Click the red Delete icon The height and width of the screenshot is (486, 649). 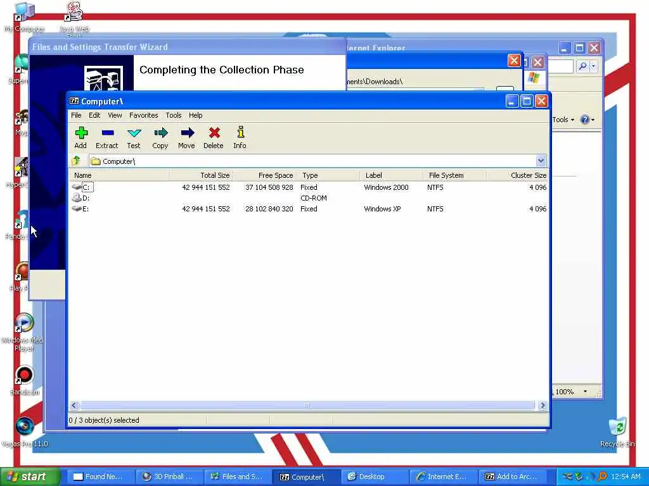(214, 133)
